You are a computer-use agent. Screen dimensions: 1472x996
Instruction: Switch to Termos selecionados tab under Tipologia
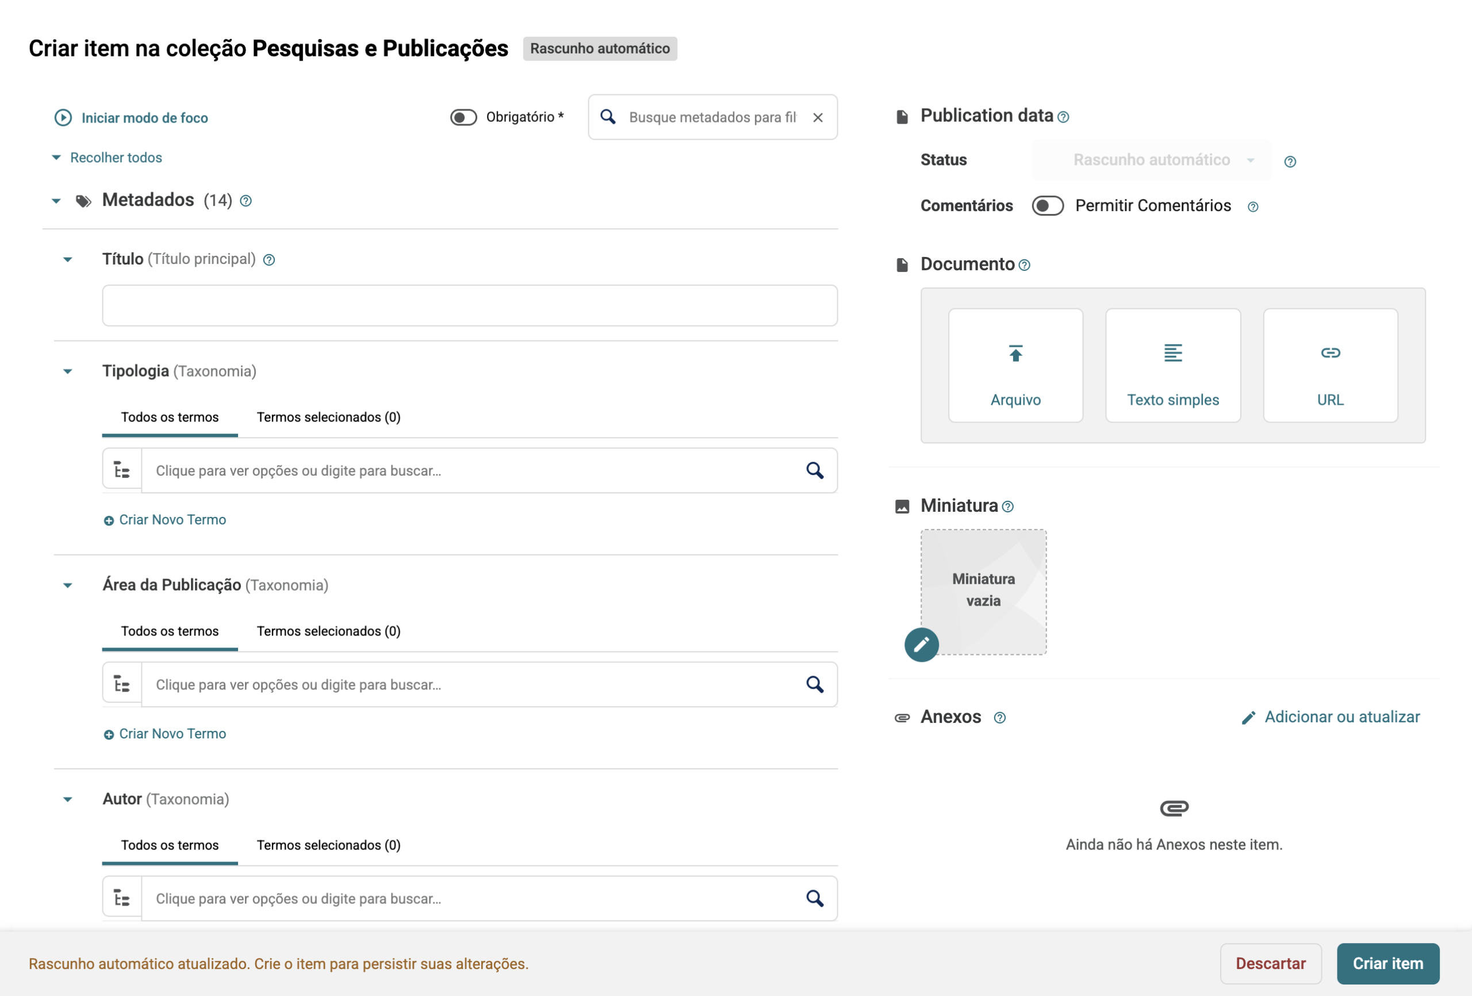point(328,417)
